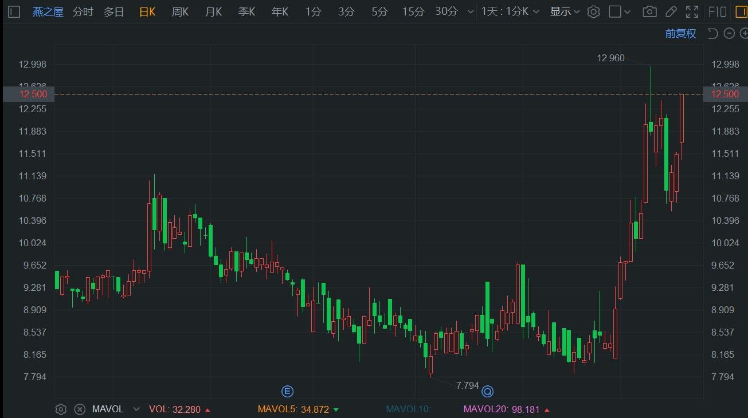Click the Q quarterly marker on timeline
The width and height of the screenshot is (748, 418).
point(488,392)
